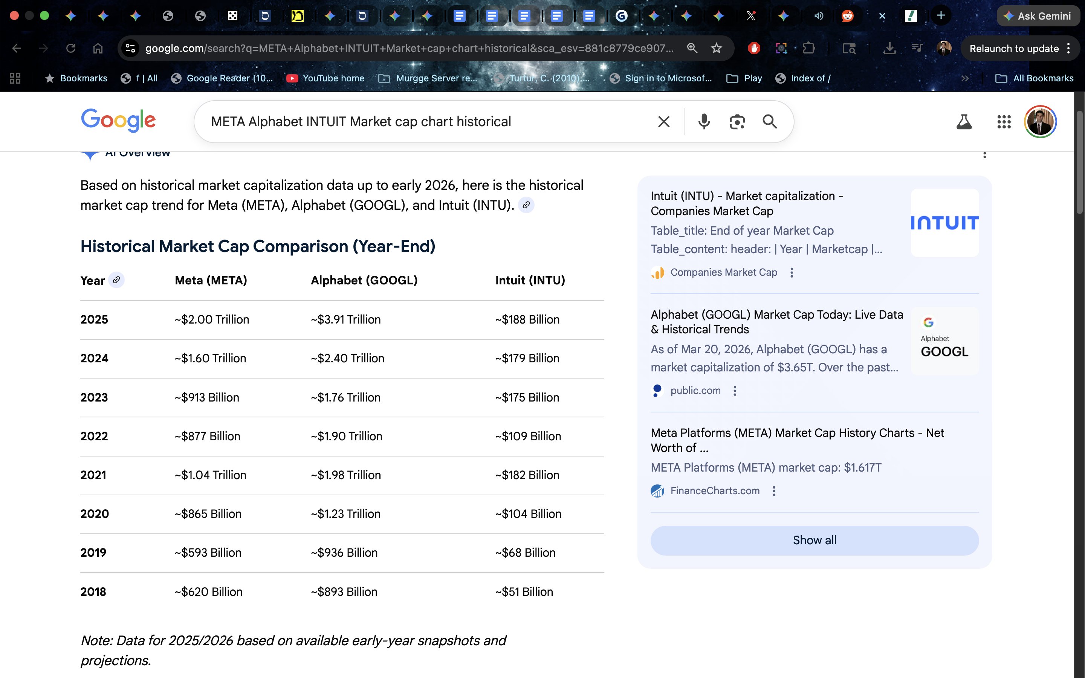Open the AI Overview three-dot menu
1085x678 pixels.
(x=984, y=155)
